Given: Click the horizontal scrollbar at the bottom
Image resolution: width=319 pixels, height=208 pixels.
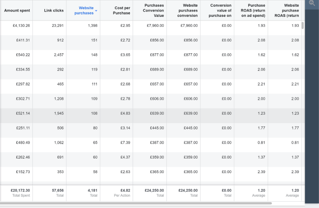Looking at the screenshot, I should 136,203.
